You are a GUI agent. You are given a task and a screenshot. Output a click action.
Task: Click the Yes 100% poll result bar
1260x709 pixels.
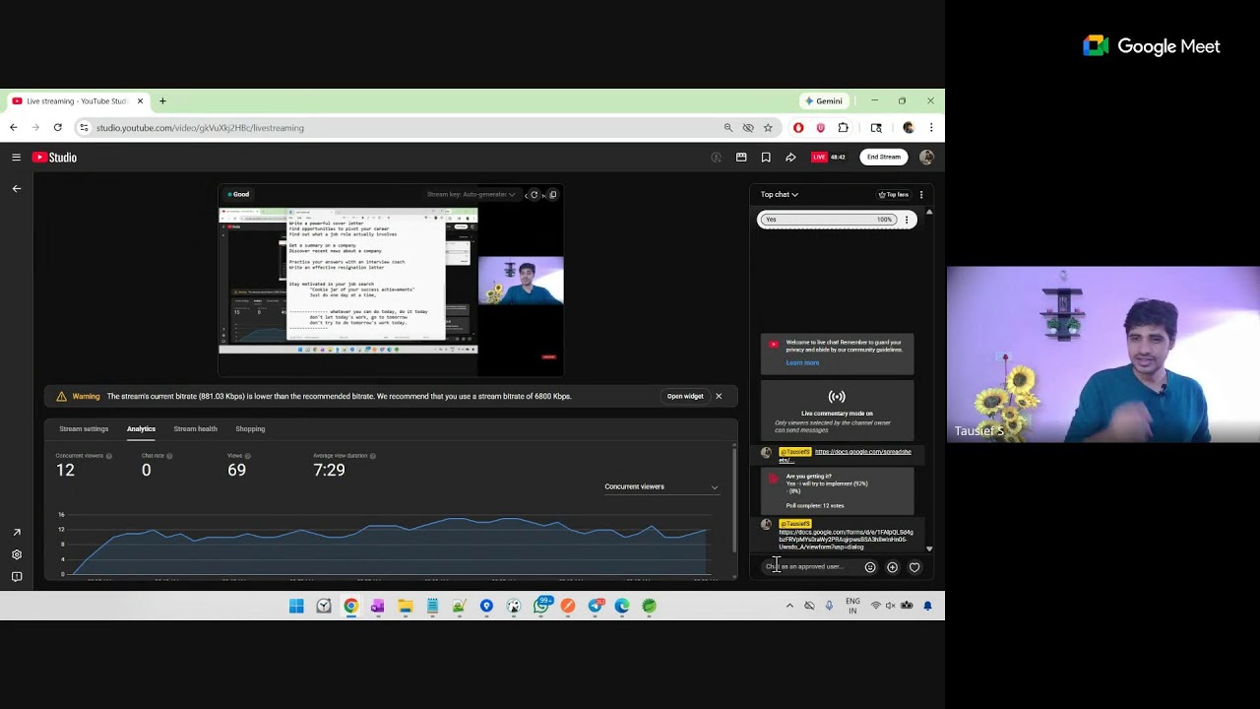(x=829, y=220)
